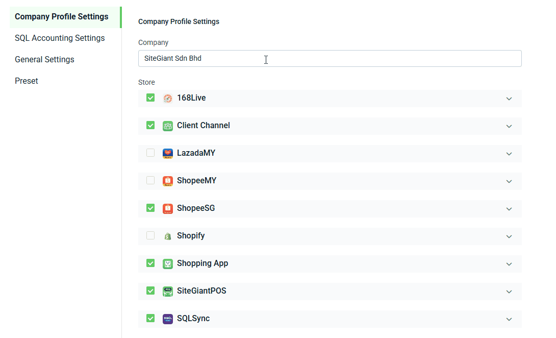Open SQL Accounting Settings section
The image size is (556, 338).
coord(60,38)
